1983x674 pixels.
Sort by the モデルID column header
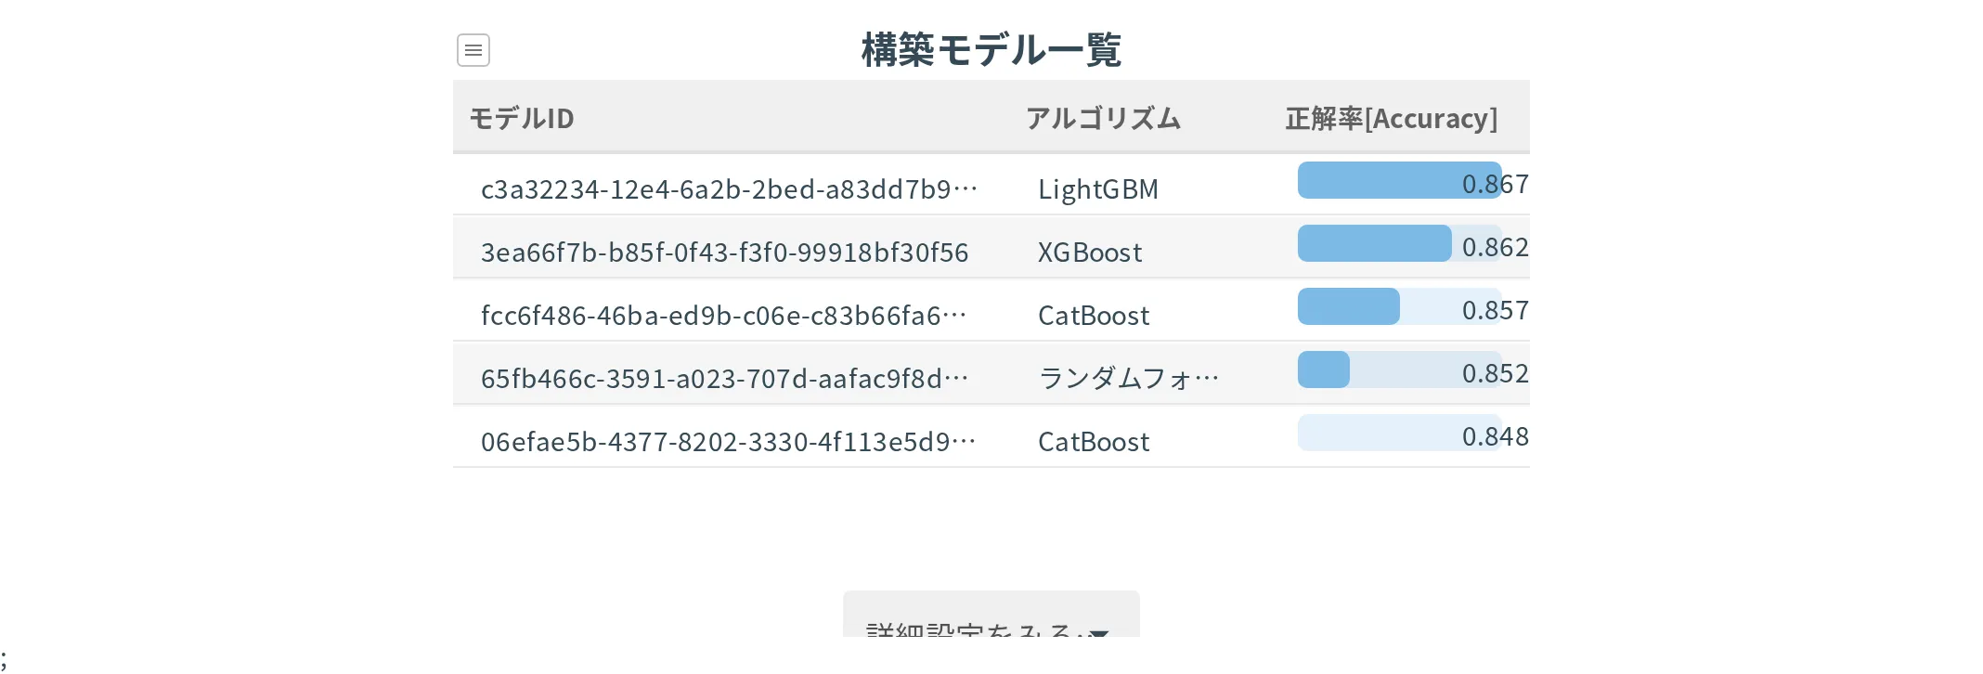point(522,119)
